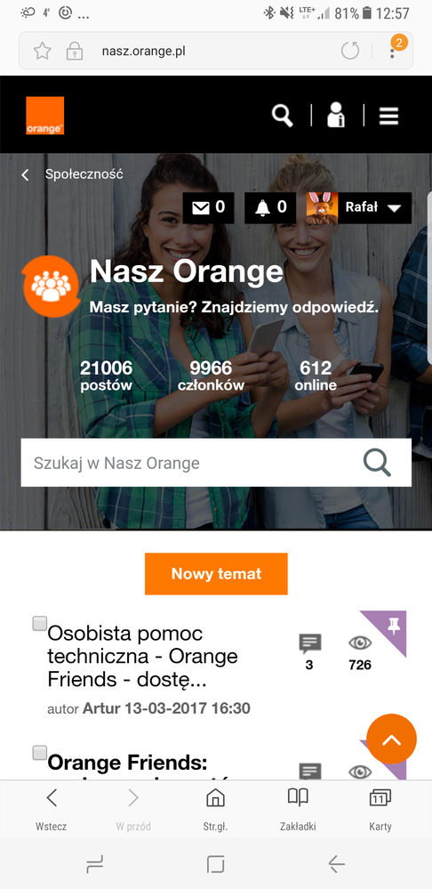Open the messages envelope icon
432x889 pixels.
click(x=208, y=208)
